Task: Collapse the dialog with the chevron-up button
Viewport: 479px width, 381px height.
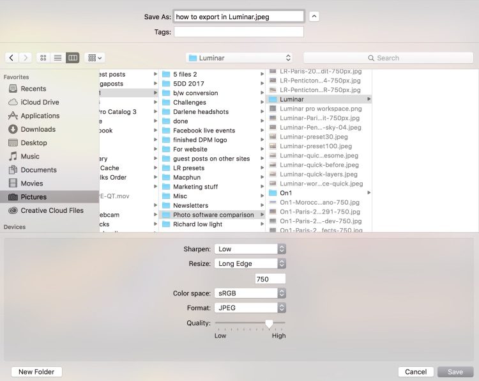Action: coord(314,16)
